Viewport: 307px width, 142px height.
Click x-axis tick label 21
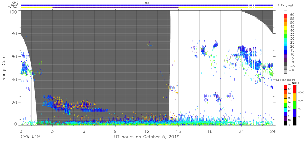pos(241,131)
